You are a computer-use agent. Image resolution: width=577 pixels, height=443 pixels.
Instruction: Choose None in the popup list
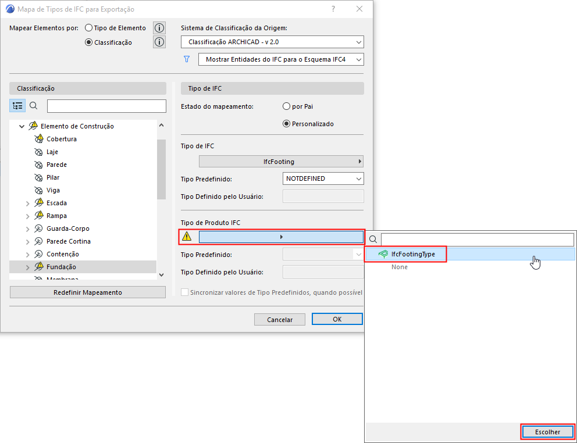tap(399, 267)
